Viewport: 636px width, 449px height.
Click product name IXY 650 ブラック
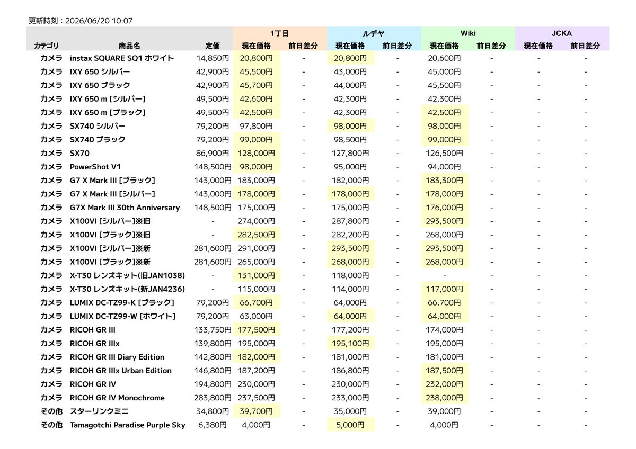click(x=100, y=85)
